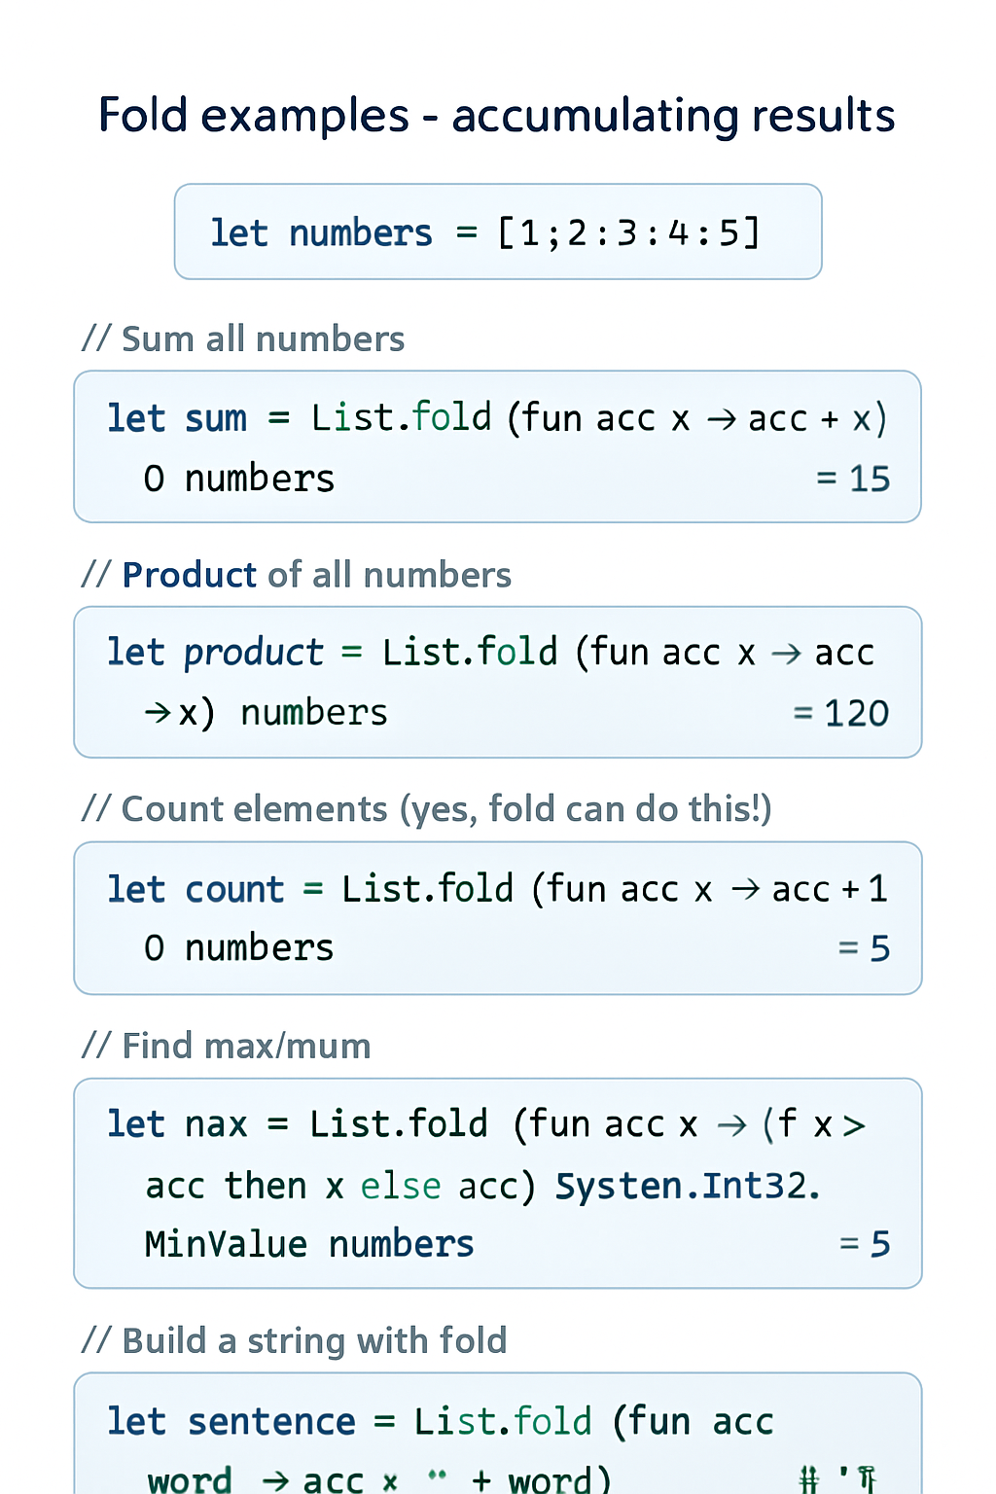Select the "MinValue" text
Image resolution: width=996 pixels, height=1494 pixels.
[226, 1245]
